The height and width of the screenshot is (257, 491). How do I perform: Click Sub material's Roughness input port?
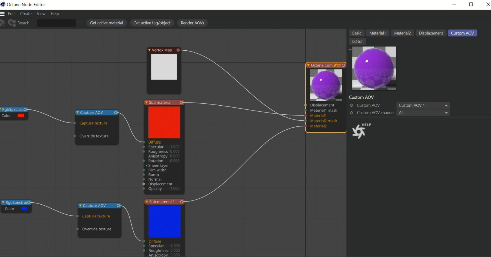[x=144, y=152]
